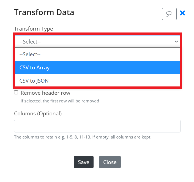Screen dimensions: 194x182
Task: Focus the Columns (Optional) input field
Action: pos(97,126)
